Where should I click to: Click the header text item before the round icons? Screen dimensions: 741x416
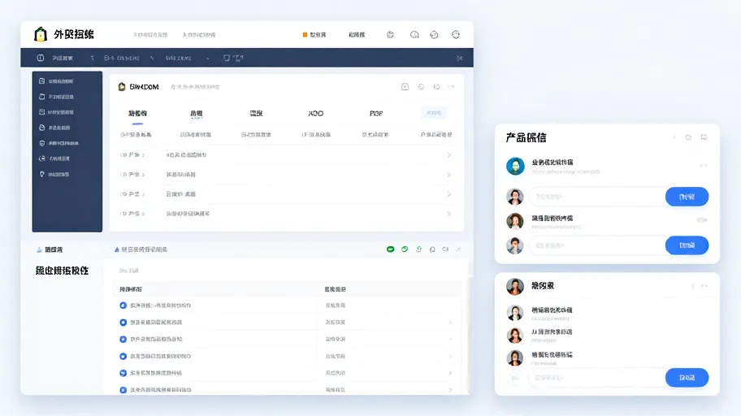pos(357,34)
